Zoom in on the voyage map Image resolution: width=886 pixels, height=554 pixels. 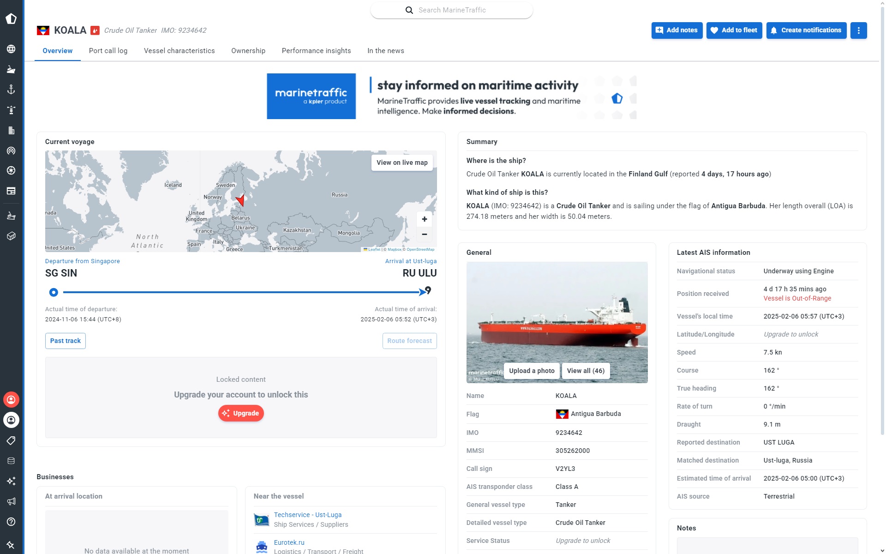424,219
